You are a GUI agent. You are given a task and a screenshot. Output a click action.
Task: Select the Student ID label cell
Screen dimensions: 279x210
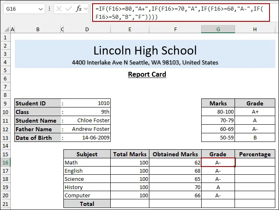pyautogui.click(x=38, y=103)
